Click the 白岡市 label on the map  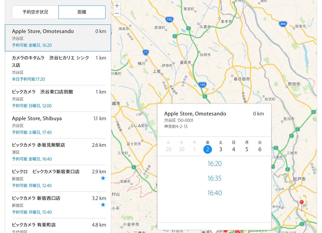206,55
